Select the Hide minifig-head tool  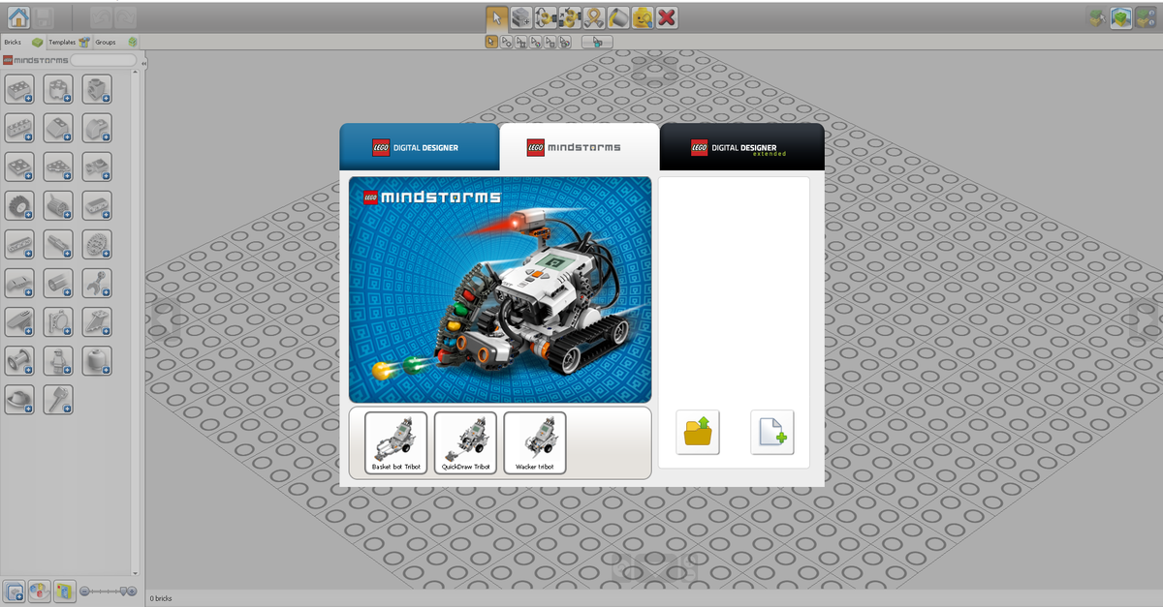[643, 16]
